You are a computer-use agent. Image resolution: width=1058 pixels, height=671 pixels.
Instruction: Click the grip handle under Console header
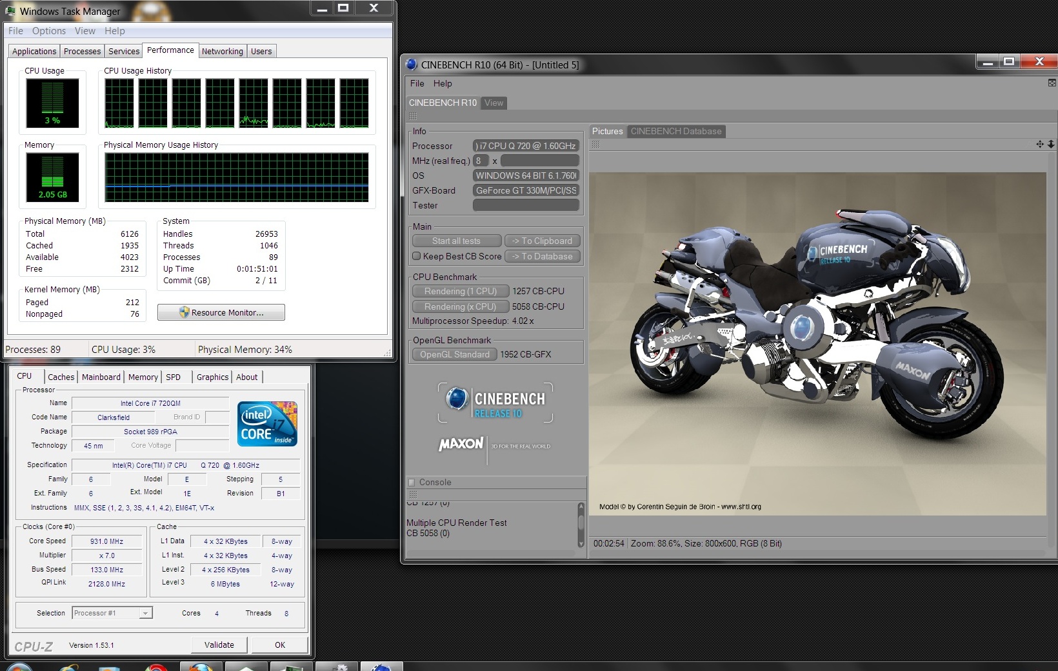[413, 494]
